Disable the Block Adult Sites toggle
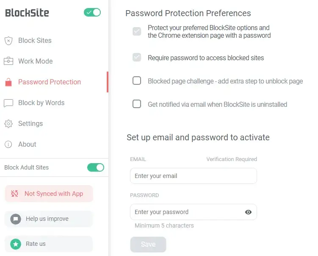The width and height of the screenshot is (318, 256). pyautogui.click(x=96, y=167)
